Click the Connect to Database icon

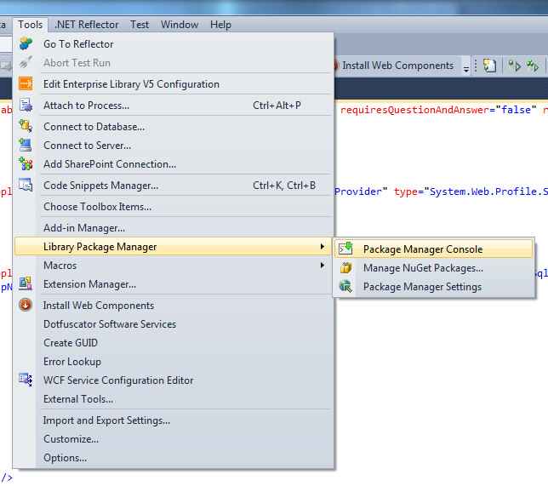26,126
